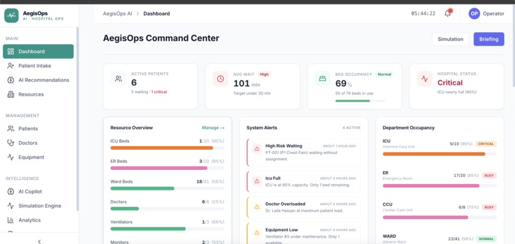Click the Patients group icon in sidebar
Screen dimensions: 515x244
(x=11, y=128)
